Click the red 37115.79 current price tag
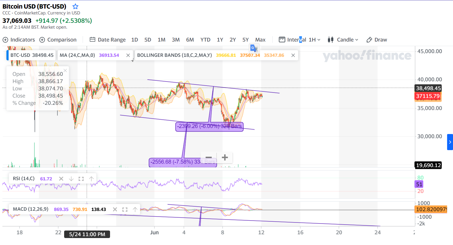 tap(428, 96)
